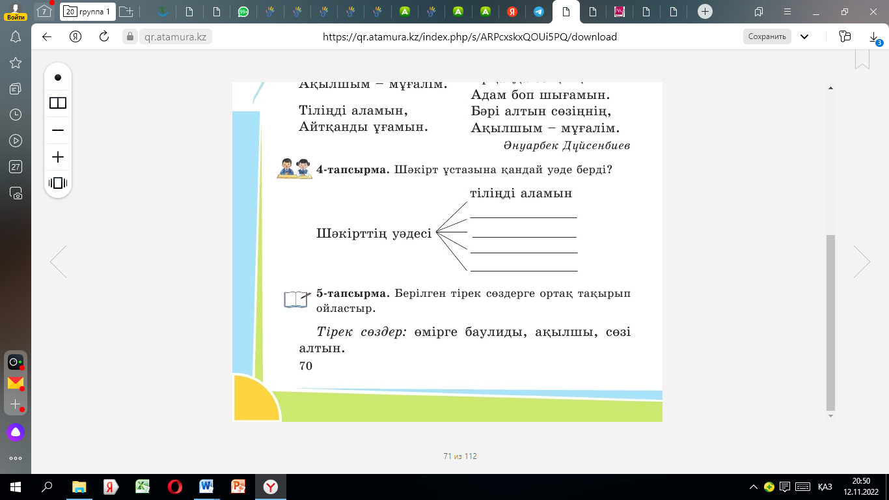Click the 4-тапсырма heading

click(353, 169)
